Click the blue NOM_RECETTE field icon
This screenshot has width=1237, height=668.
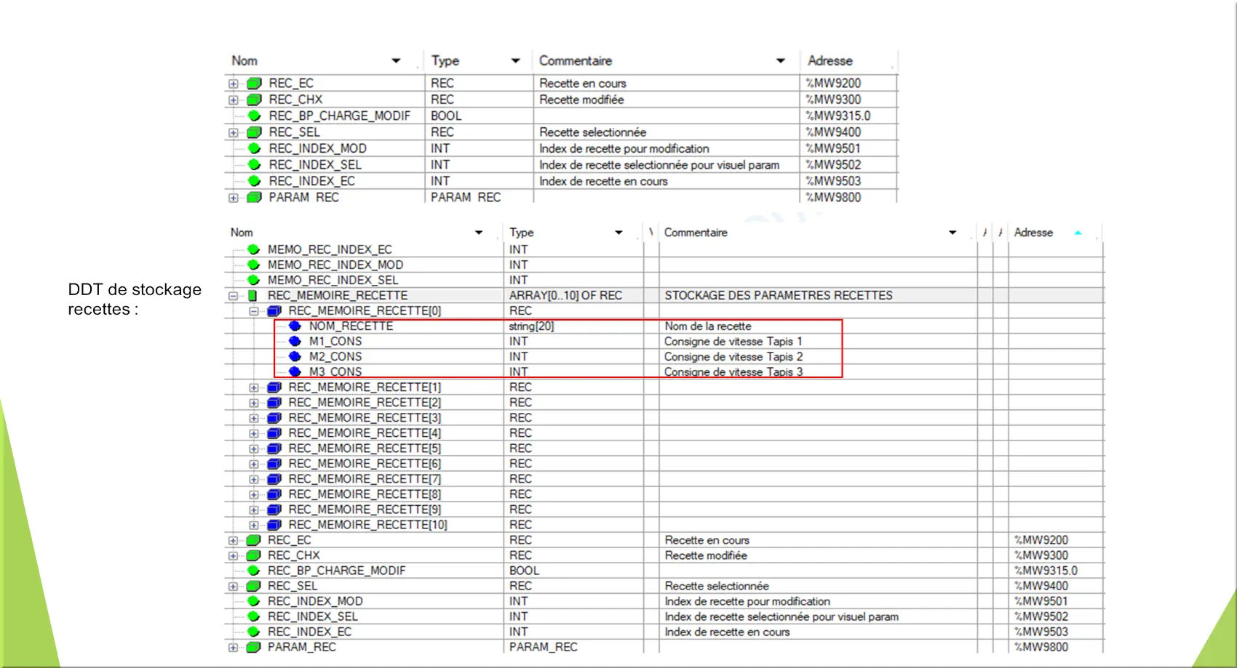pyautogui.click(x=295, y=326)
